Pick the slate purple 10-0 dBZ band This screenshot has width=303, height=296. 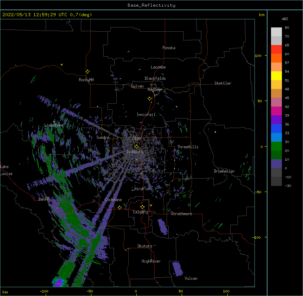[276, 164]
